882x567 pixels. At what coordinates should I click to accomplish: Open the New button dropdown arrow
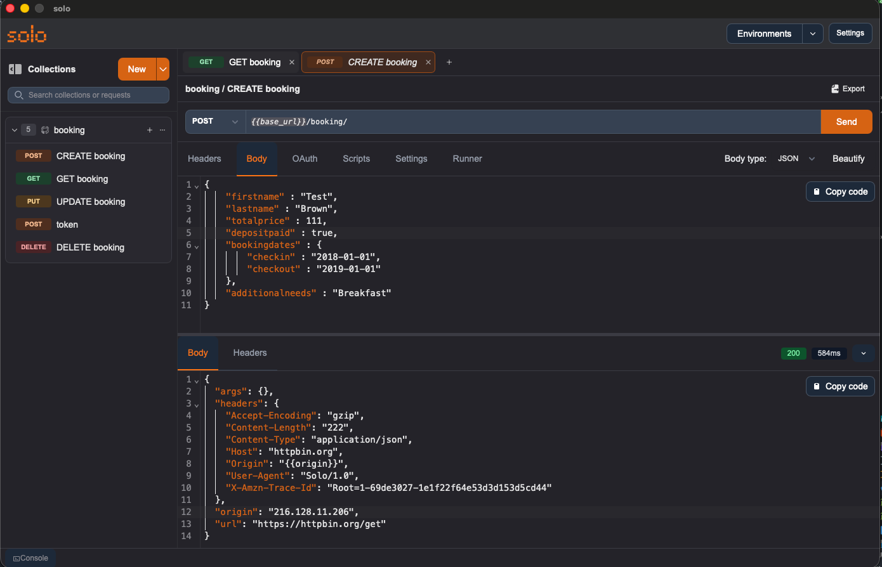163,69
